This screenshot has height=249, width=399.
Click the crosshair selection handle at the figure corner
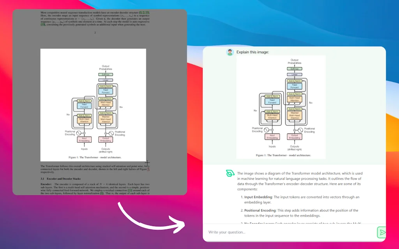[147, 162]
